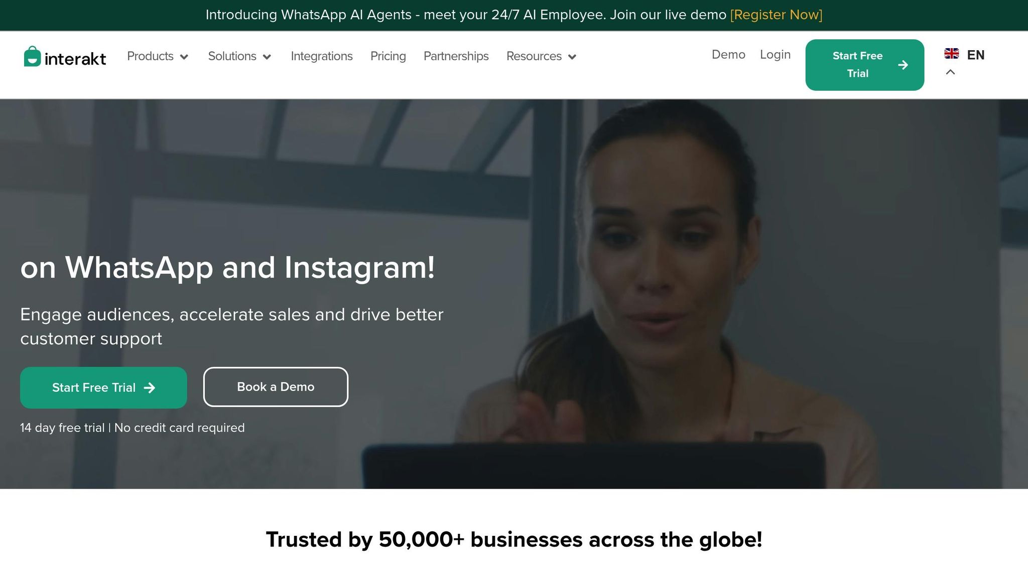This screenshot has height=578, width=1028.
Task: Click the header Start Free Trial button
Action: (x=864, y=65)
